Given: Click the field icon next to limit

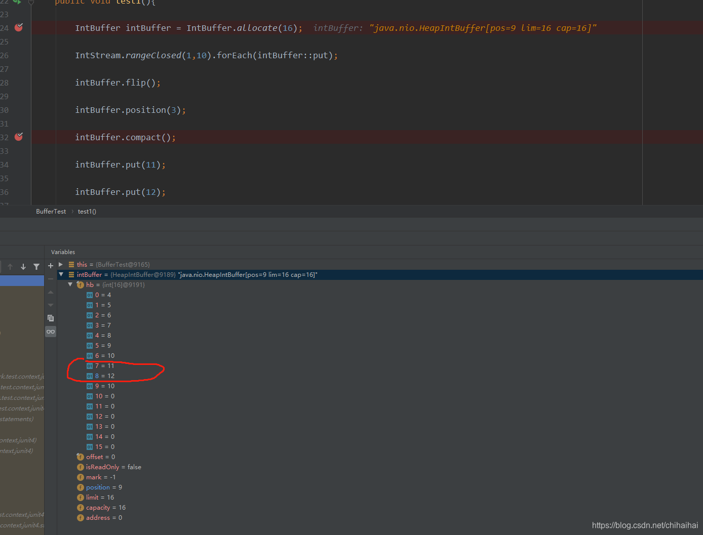Looking at the screenshot, I should tap(80, 498).
